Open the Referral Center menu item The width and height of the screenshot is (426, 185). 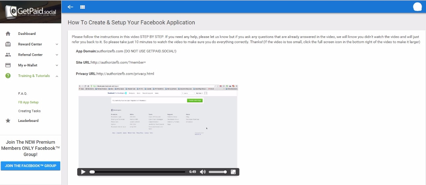point(31,55)
